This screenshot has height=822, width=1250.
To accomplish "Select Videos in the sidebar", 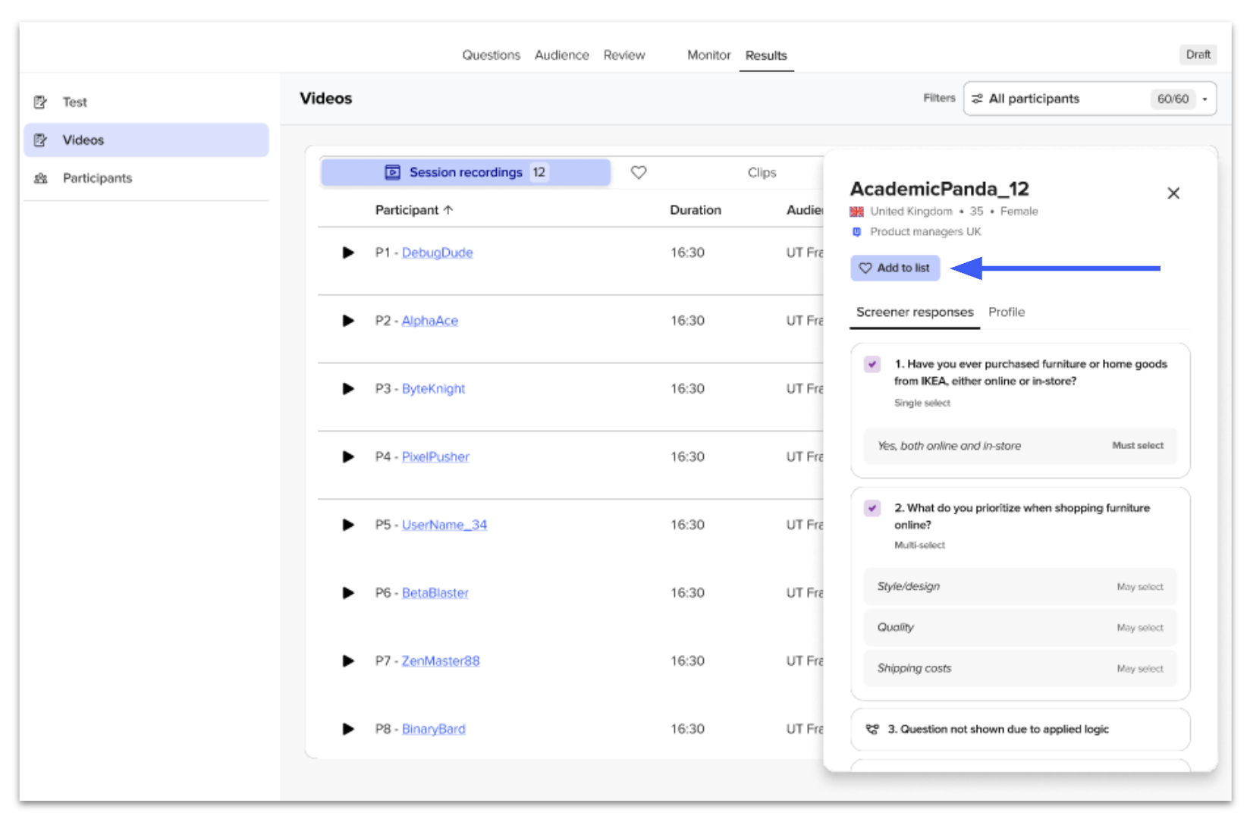I will (146, 140).
